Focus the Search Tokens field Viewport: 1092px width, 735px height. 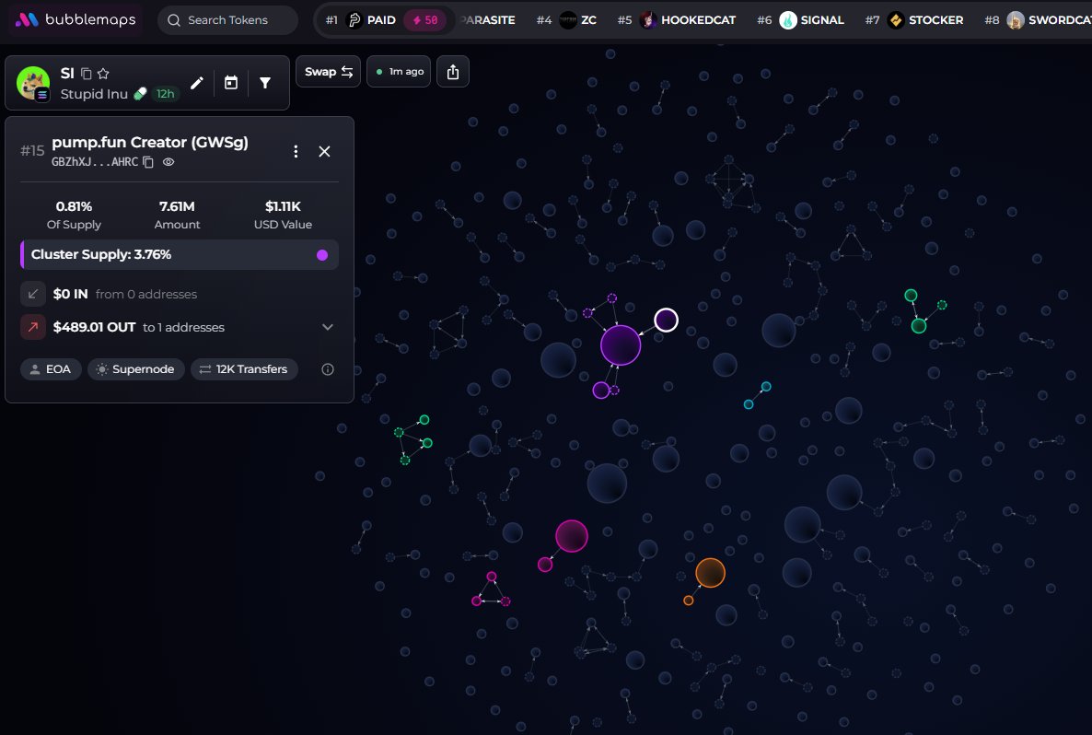227,20
